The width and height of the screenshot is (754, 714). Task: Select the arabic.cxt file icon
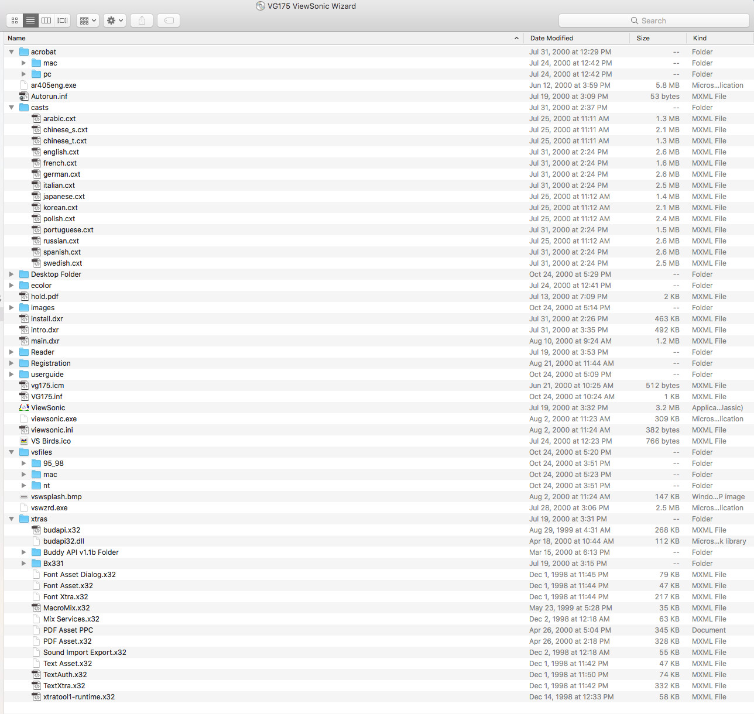coord(36,119)
